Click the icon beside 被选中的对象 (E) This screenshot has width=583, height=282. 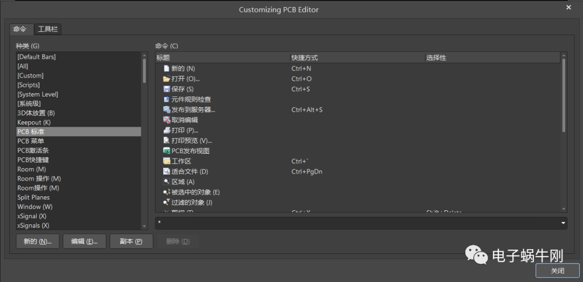pyautogui.click(x=167, y=192)
